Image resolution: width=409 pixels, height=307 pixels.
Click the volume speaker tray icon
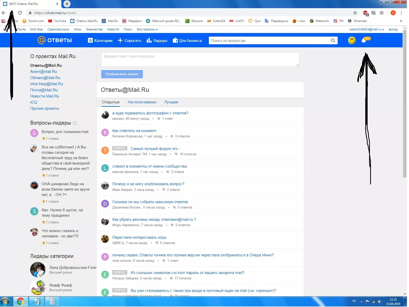tap(380, 302)
